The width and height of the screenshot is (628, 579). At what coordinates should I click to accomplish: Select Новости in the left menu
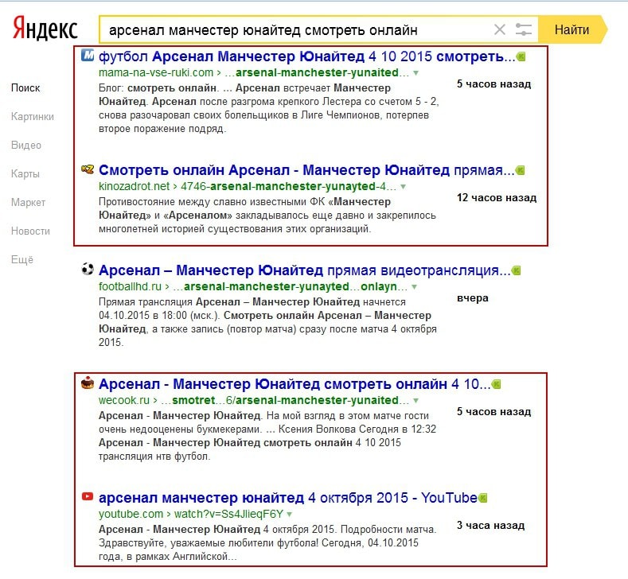click(x=29, y=231)
